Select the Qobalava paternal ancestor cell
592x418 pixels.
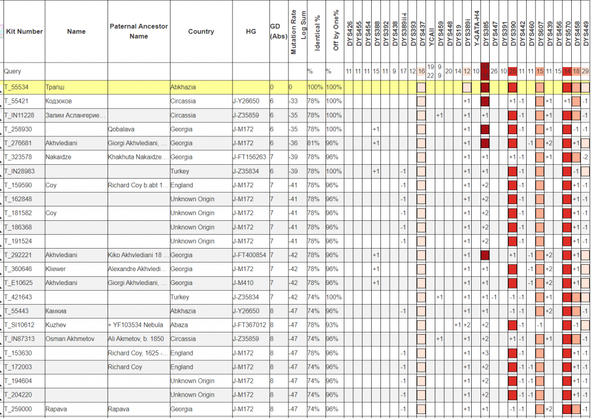122,129
